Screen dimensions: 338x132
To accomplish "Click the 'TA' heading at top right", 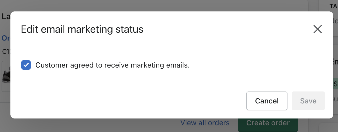I will (x=333, y=6).
